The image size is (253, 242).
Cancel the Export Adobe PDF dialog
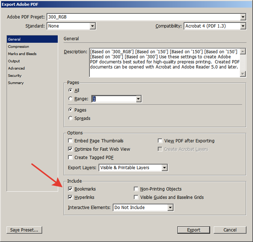click(x=230, y=230)
